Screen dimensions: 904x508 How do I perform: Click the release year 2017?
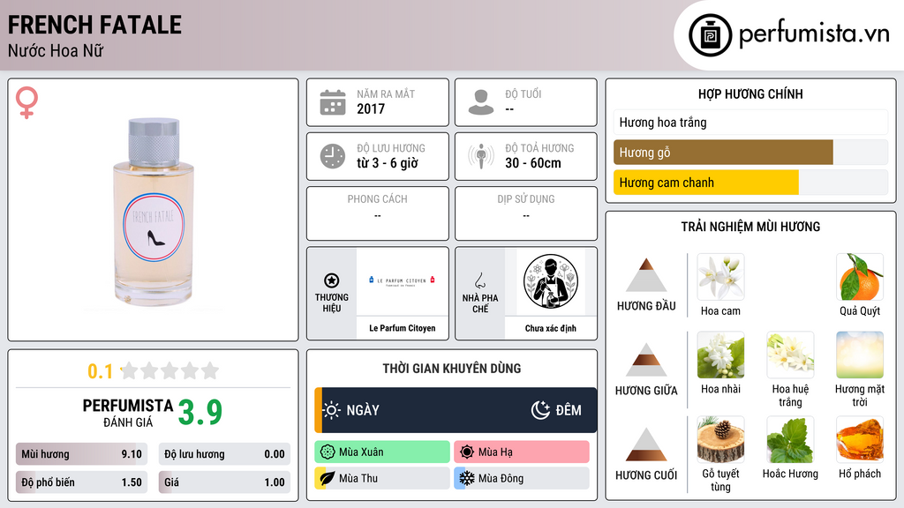pyautogui.click(x=371, y=108)
